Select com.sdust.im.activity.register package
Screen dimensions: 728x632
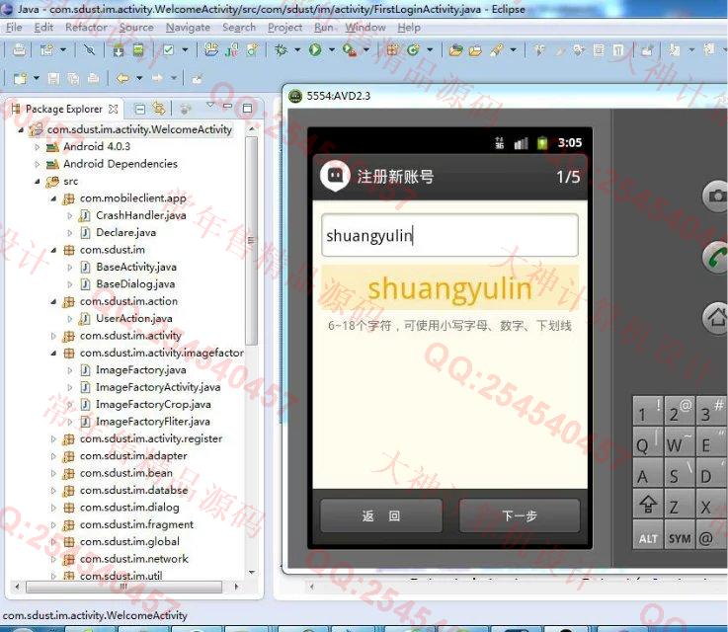151,439
